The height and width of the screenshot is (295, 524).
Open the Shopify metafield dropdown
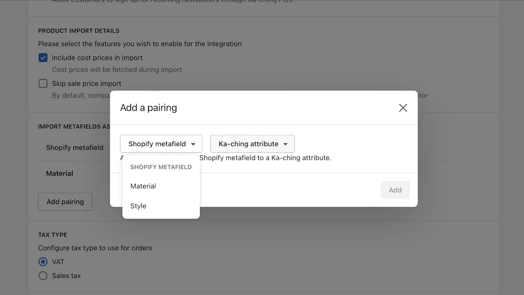(161, 144)
